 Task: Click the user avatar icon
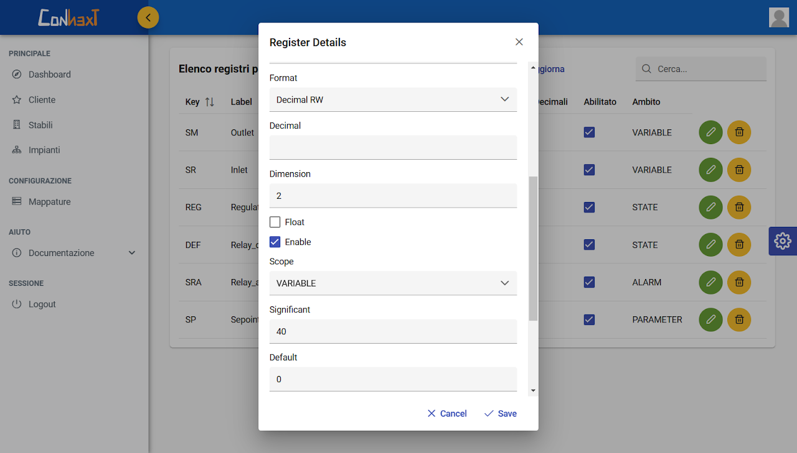779,17
